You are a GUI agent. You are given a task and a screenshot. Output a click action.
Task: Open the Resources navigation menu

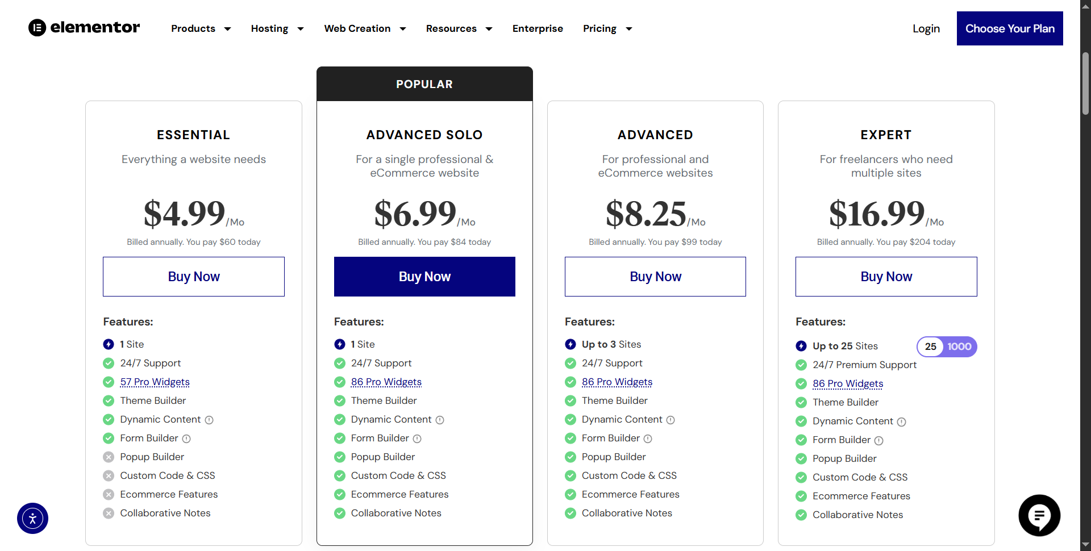459,28
